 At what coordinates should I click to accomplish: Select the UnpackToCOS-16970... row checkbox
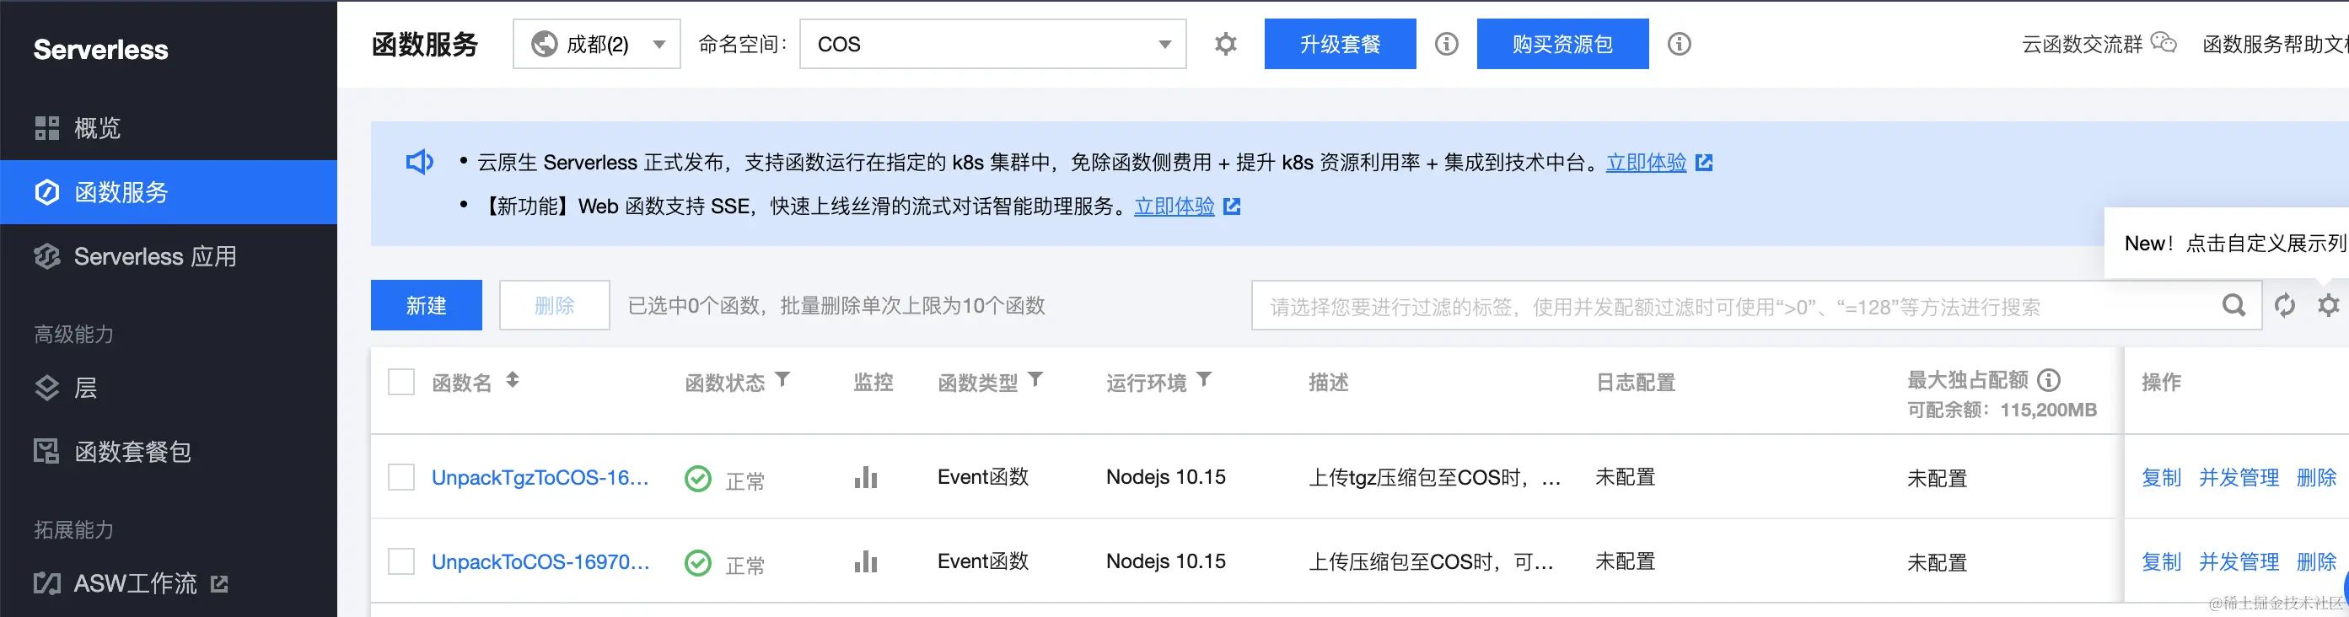[x=401, y=561]
